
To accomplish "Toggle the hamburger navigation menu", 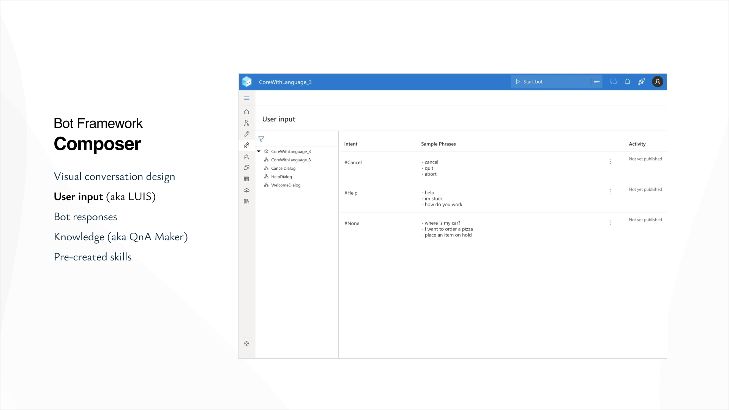I will tap(246, 98).
